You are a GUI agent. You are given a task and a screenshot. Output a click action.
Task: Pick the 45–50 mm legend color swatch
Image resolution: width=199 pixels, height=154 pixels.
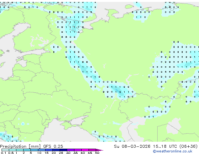click(x=92, y=150)
